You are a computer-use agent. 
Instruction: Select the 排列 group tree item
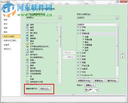pos(86,50)
